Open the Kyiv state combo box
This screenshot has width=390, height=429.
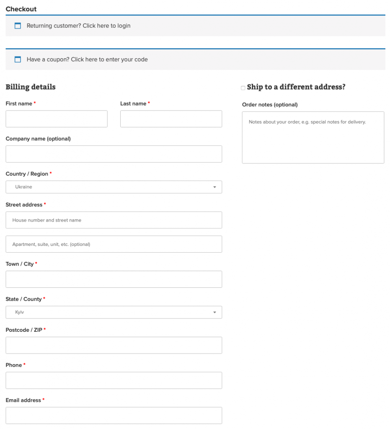[x=114, y=312]
